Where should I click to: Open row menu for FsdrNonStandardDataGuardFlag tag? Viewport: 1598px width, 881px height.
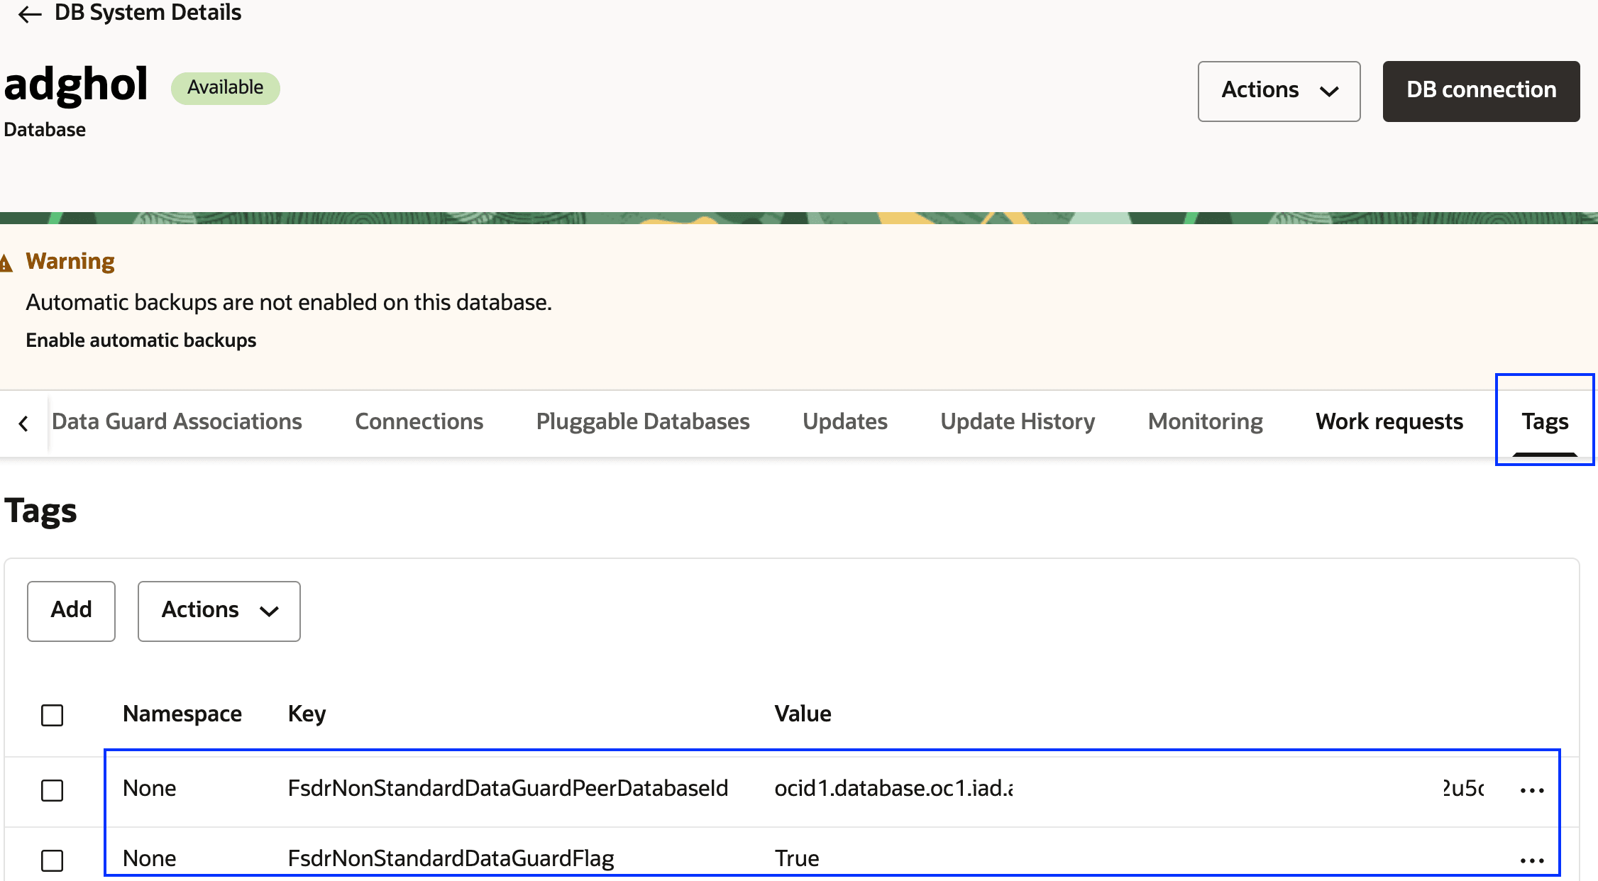point(1532,860)
